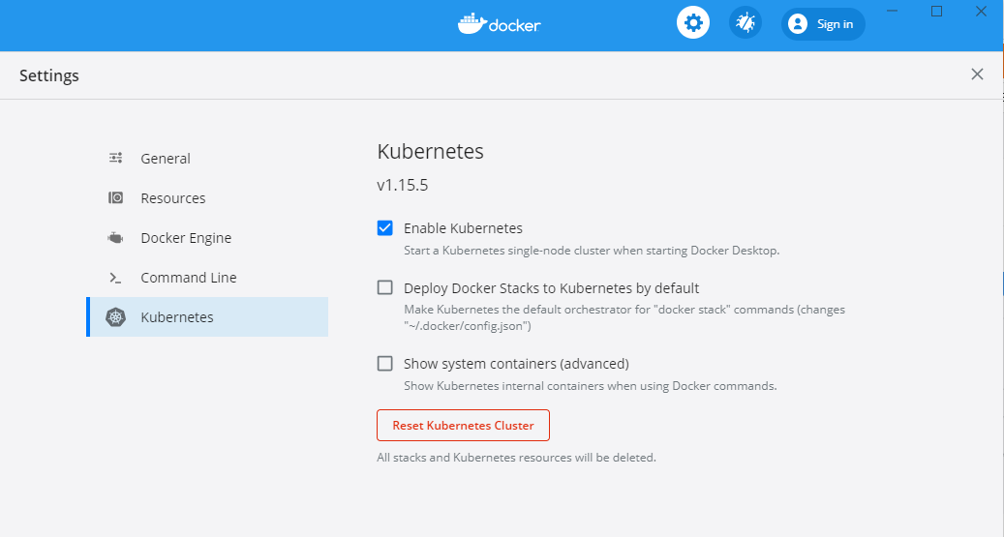Disable the Enable Kubernetes checkbox
Image resolution: width=1004 pixels, height=537 pixels.
pos(385,228)
